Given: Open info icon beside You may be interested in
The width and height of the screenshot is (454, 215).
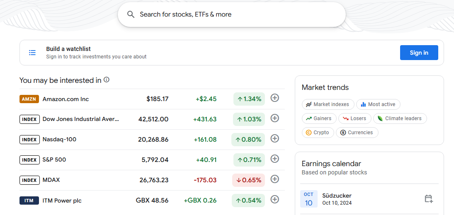Looking at the screenshot, I should 107,80.
